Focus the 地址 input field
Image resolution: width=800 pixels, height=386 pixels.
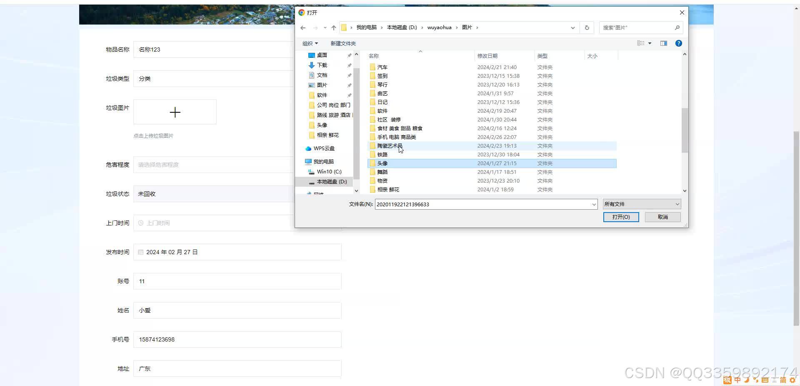click(x=237, y=369)
